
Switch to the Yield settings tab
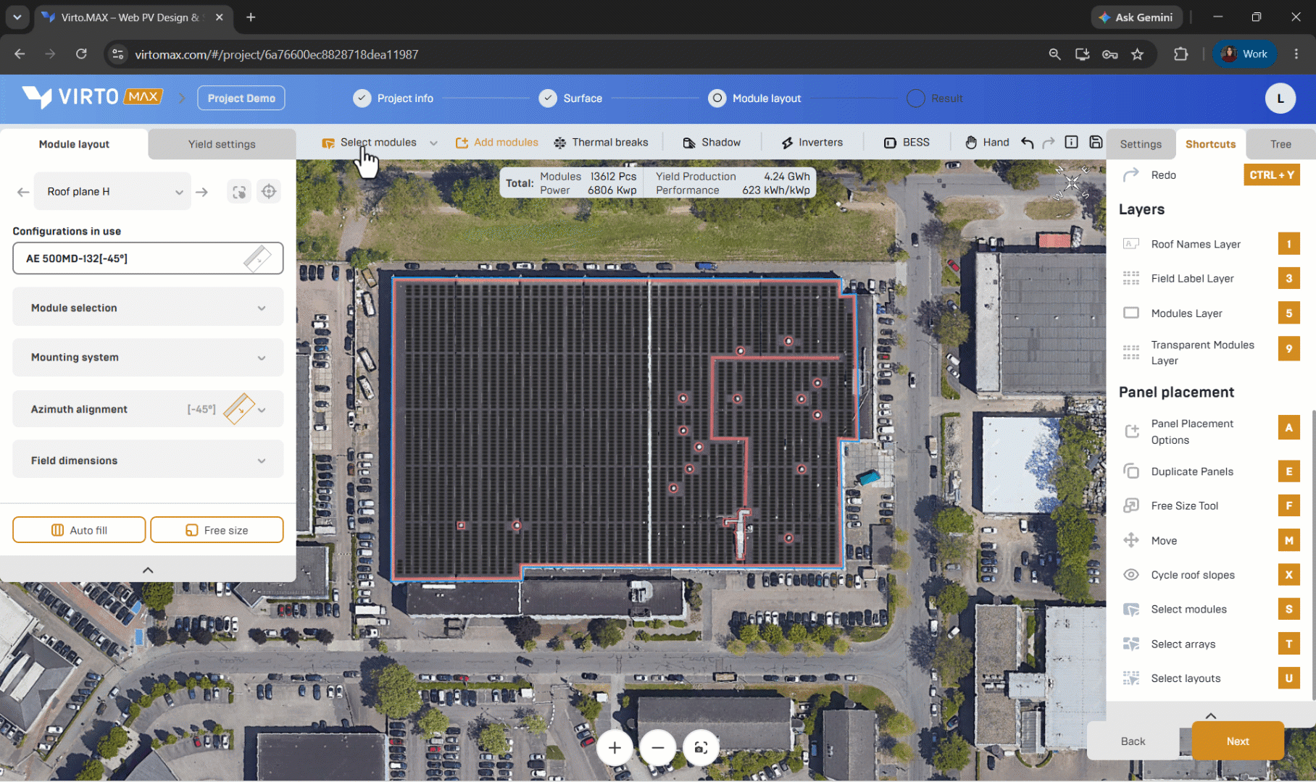pos(222,144)
